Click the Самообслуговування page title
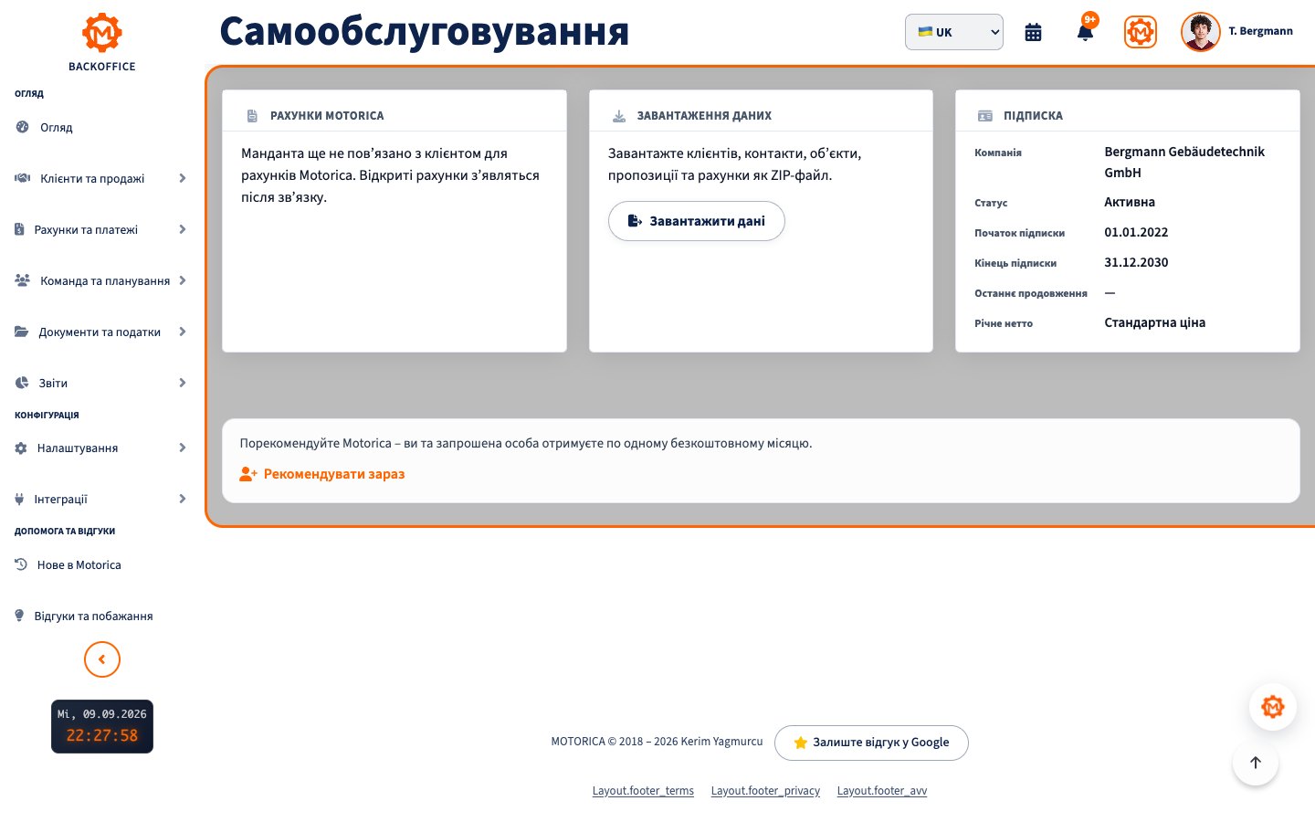Viewport: 1315px width, 822px height. (425, 31)
